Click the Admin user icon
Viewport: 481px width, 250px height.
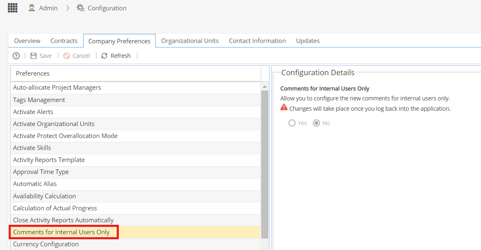[31, 8]
